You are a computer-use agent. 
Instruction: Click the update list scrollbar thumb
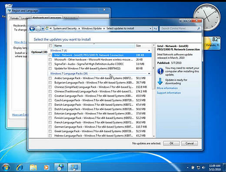coord(154,68)
